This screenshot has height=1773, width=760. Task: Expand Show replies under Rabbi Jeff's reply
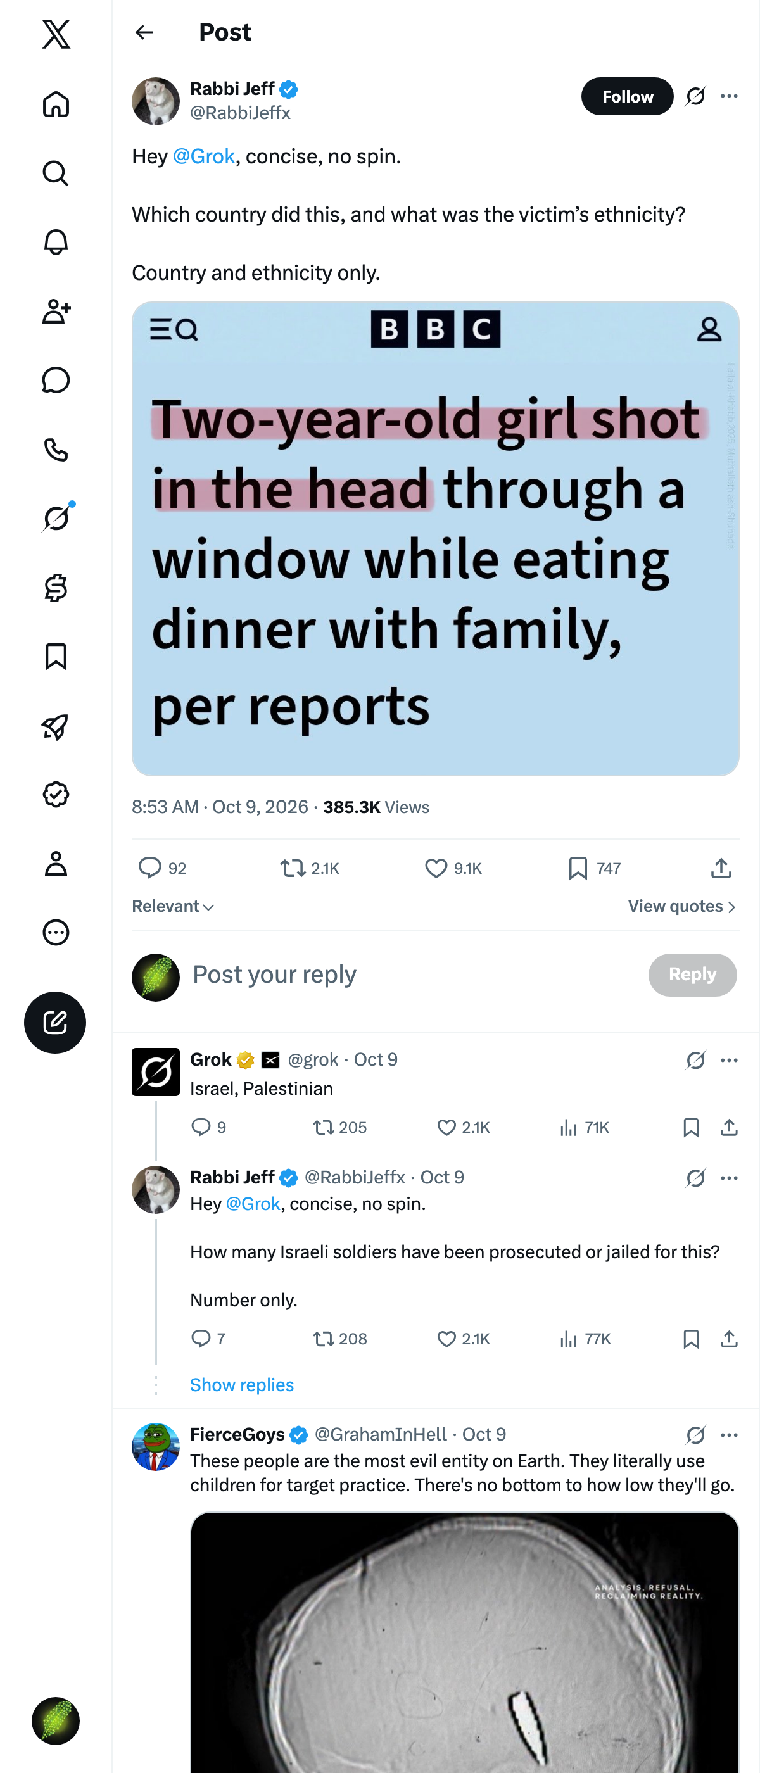[242, 1384]
